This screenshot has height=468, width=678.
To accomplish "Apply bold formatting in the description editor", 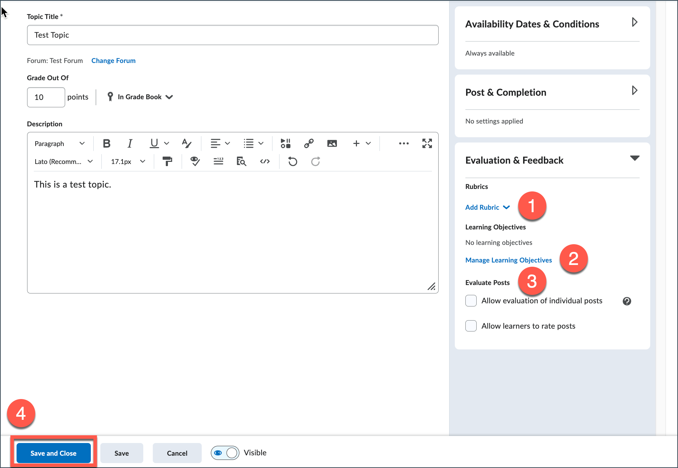I will [106, 143].
